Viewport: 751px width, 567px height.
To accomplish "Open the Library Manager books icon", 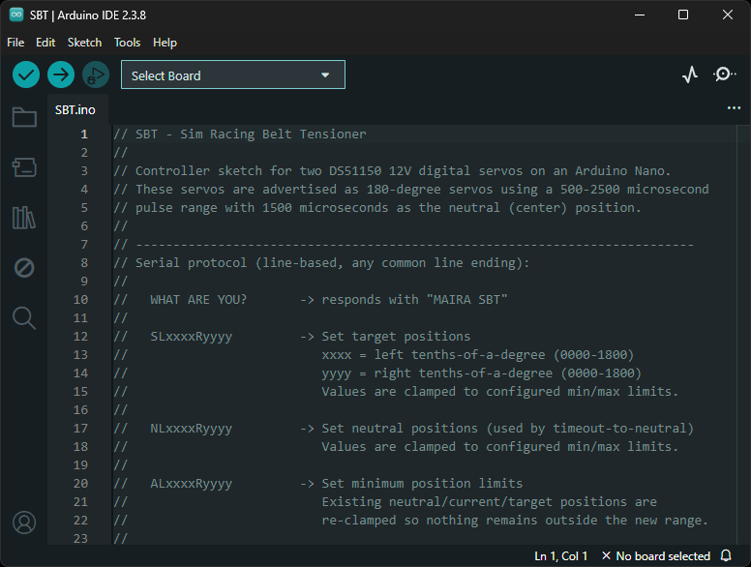I will (x=24, y=217).
